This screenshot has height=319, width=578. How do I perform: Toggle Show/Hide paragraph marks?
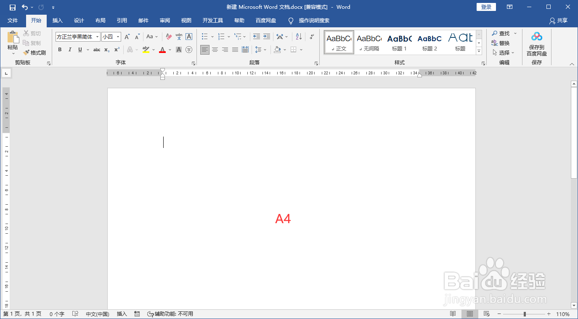(x=311, y=37)
